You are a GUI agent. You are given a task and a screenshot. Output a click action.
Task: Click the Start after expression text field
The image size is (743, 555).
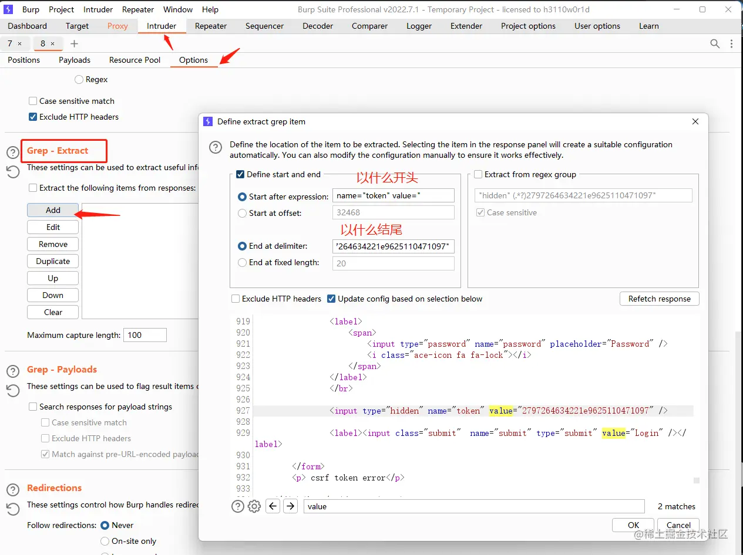(x=393, y=196)
